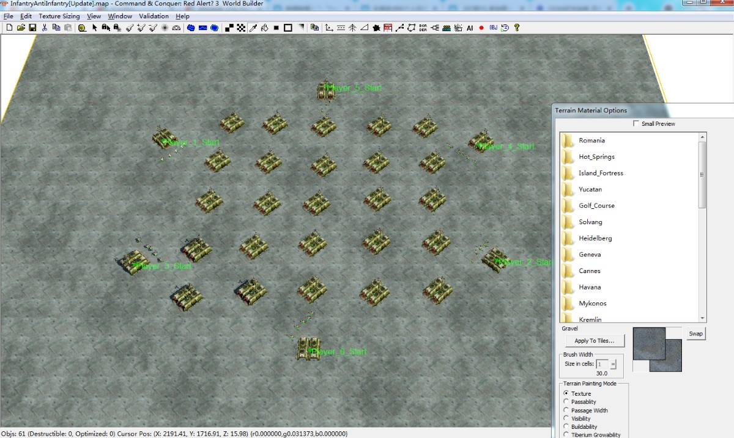Click the brush size spinner button

pyautogui.click(x=613, y=364)
